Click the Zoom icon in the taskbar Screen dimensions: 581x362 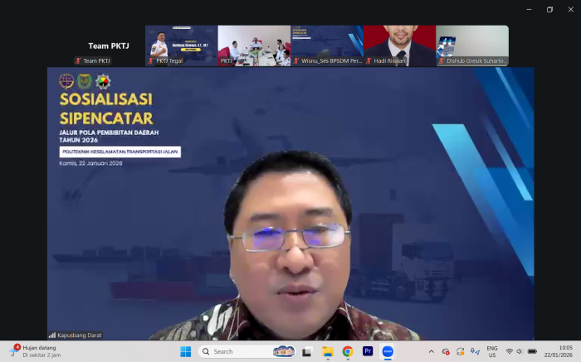(x=388, y=351)
